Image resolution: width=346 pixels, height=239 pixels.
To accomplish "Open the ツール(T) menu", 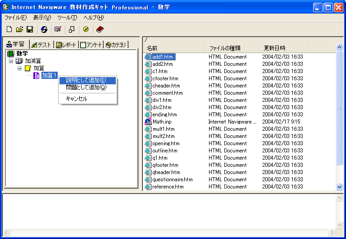I will click(x=67, y=18).
